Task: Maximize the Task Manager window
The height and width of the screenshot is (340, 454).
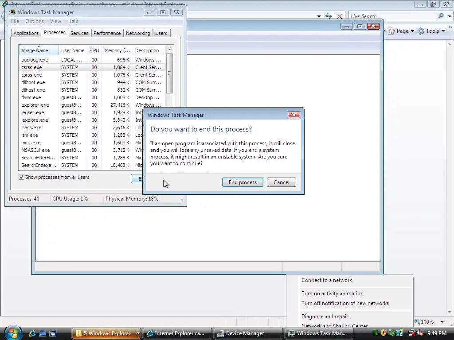Action: 163,12
